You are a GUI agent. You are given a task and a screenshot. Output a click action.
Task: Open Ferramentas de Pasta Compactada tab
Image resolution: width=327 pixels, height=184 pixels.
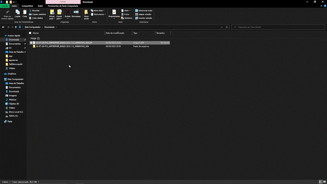(x=63, y=6)
